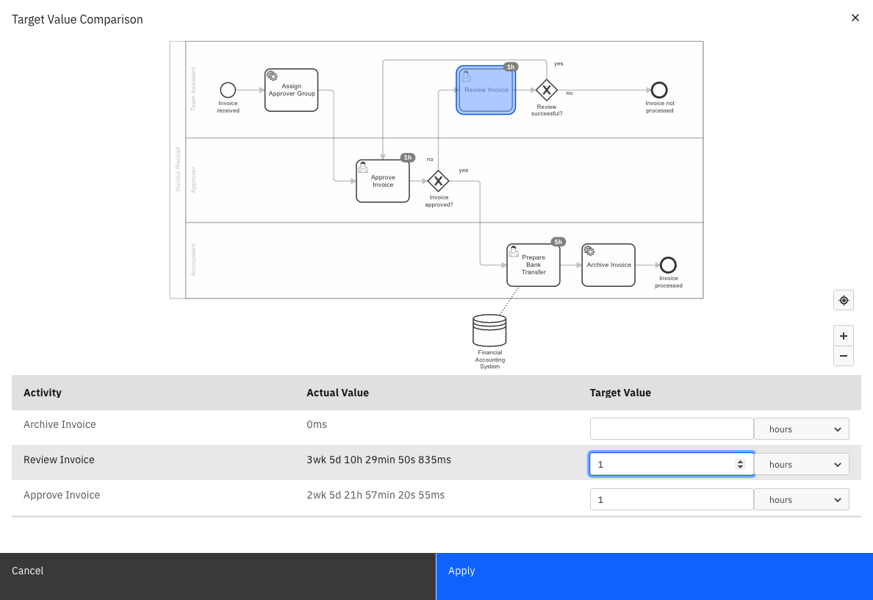This screenshot has height=600, width=873.
Task: Select the Review Invoice task node
Action: coord(486,90)
